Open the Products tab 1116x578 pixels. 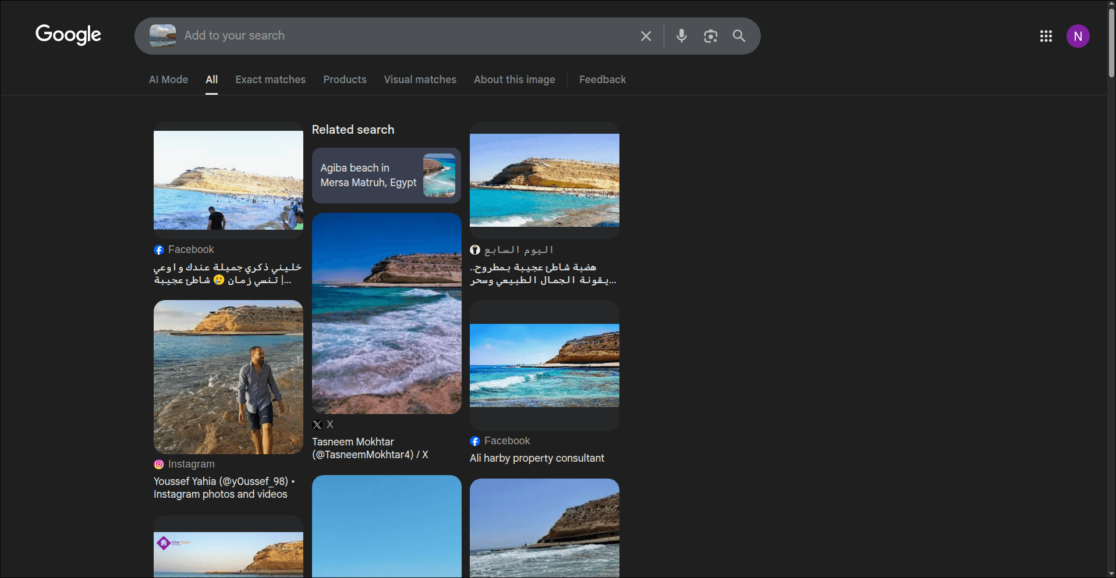point(345,80)
